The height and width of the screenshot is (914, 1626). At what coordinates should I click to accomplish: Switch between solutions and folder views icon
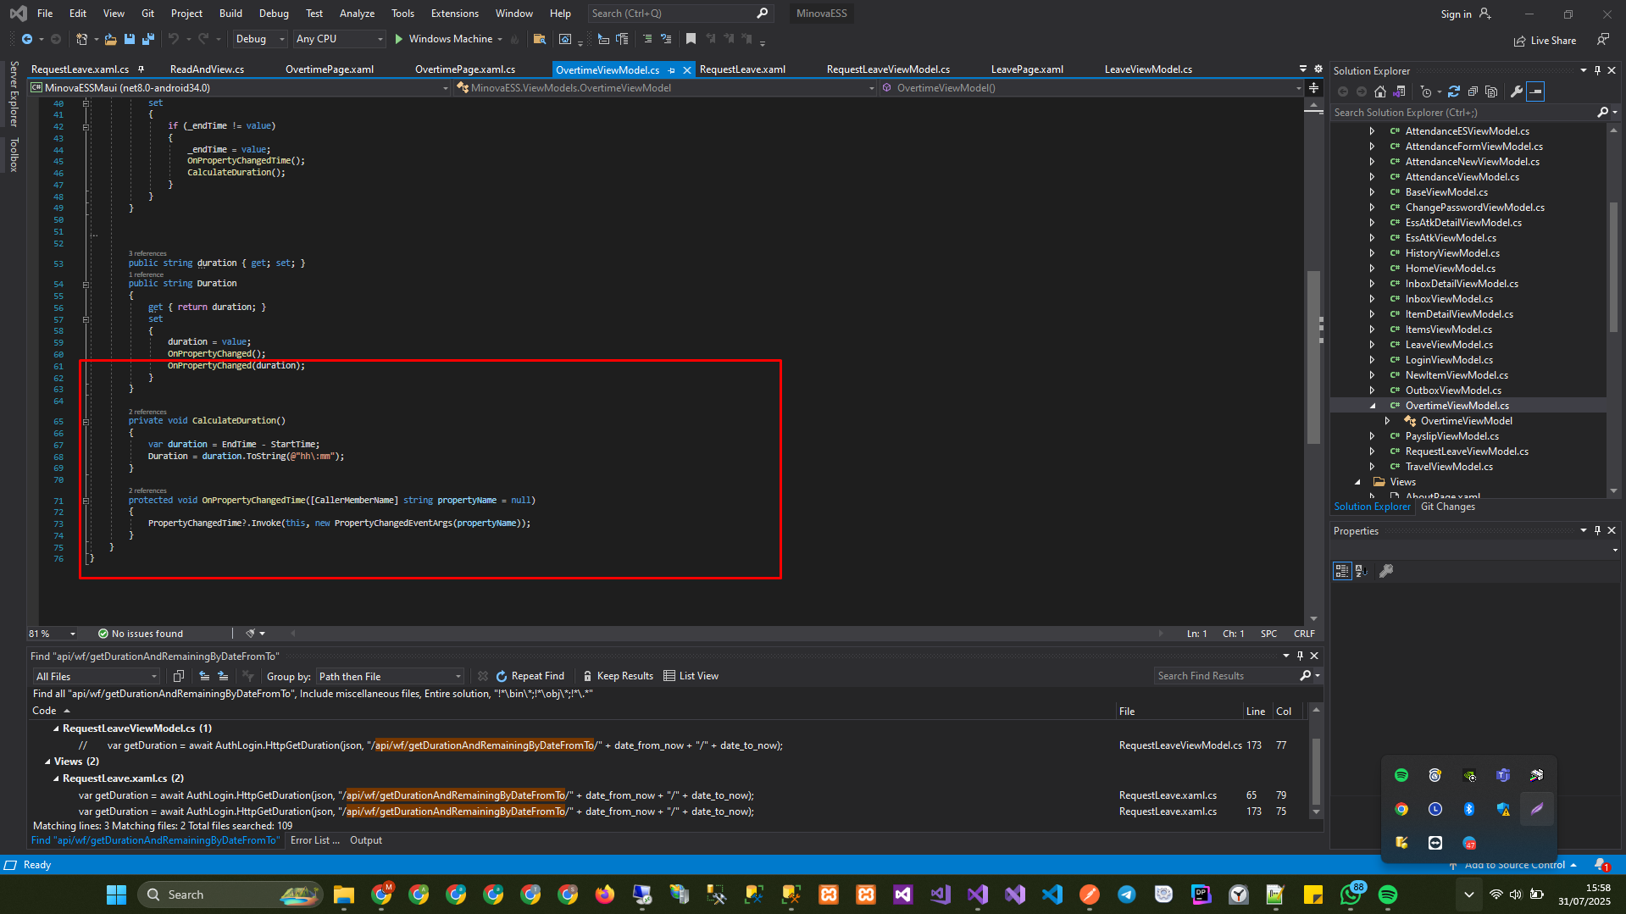(1399, 91)
